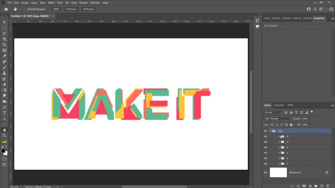
Task: Open the Filter menu
Action: (60, 3)
